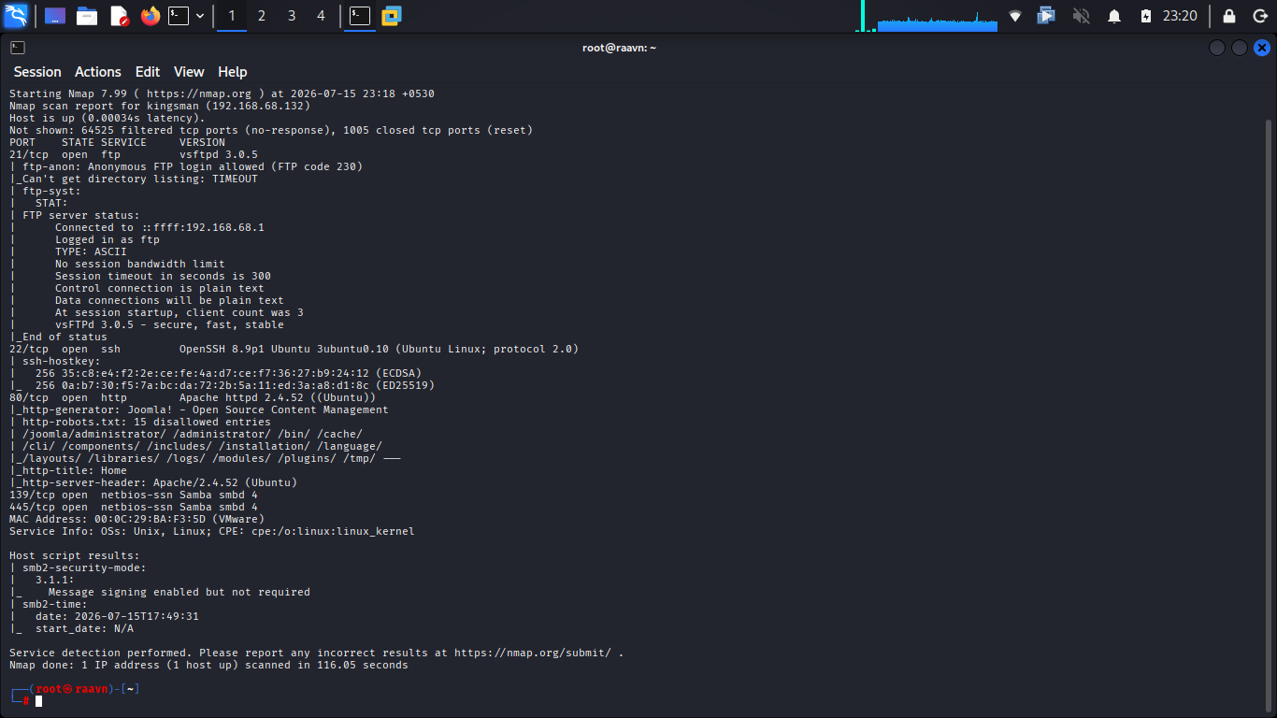Click the '139/tcp open netbios-ssn' line
Viewport: 1277px width, 718px height.
coord(134,495)
